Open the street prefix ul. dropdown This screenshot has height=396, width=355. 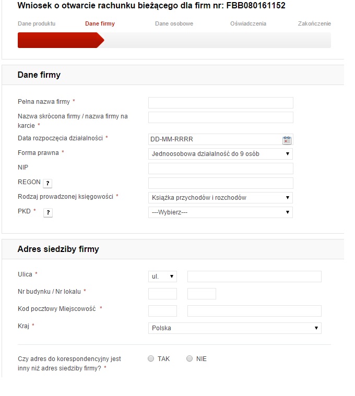click(162, 277)
